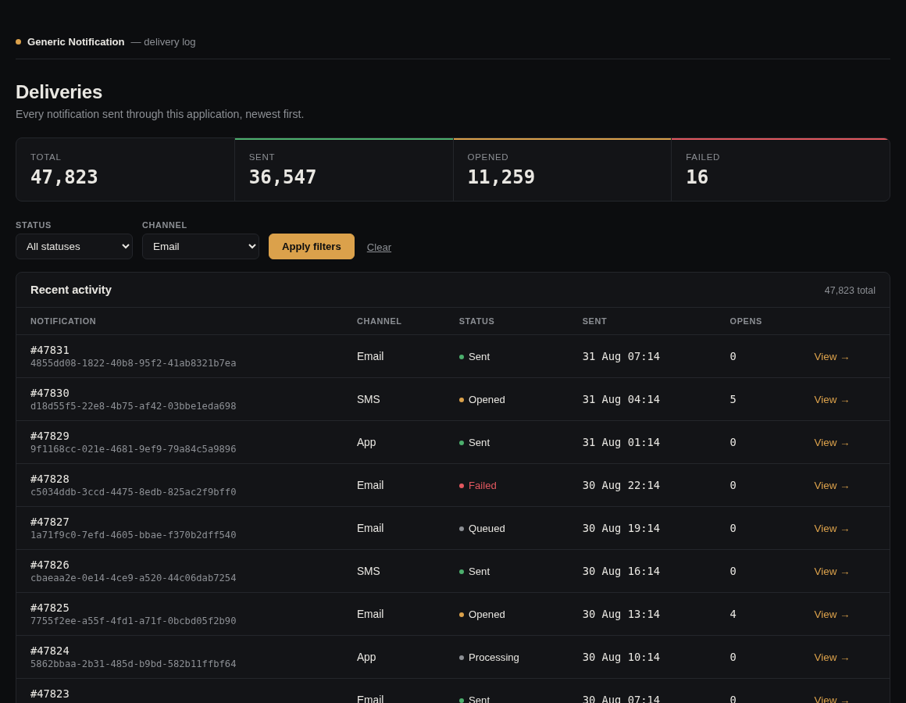This screenshot has height=703, width=906.
Task: Click the Status column header
Action: [476, 321]
